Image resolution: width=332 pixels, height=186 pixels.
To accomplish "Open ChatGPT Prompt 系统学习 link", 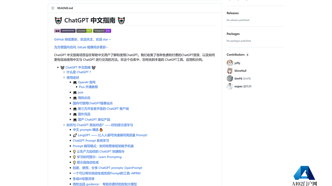I will pyautogui.click(x=91, y=141).
